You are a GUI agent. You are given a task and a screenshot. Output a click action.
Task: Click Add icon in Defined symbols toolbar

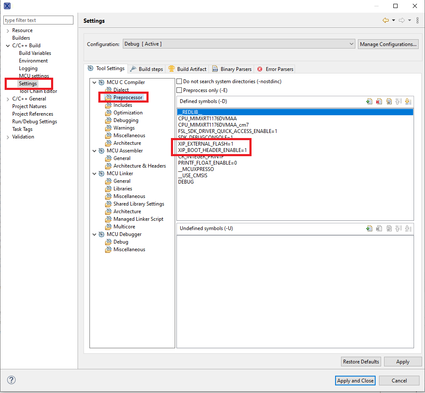[369, 101]
